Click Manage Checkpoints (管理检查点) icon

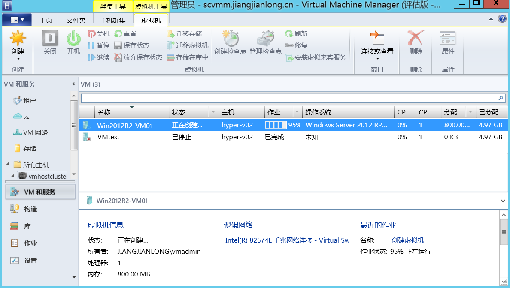(x=265, y=38)
